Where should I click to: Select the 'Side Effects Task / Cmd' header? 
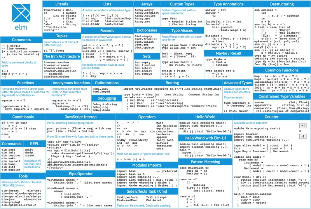coord(147,192)
